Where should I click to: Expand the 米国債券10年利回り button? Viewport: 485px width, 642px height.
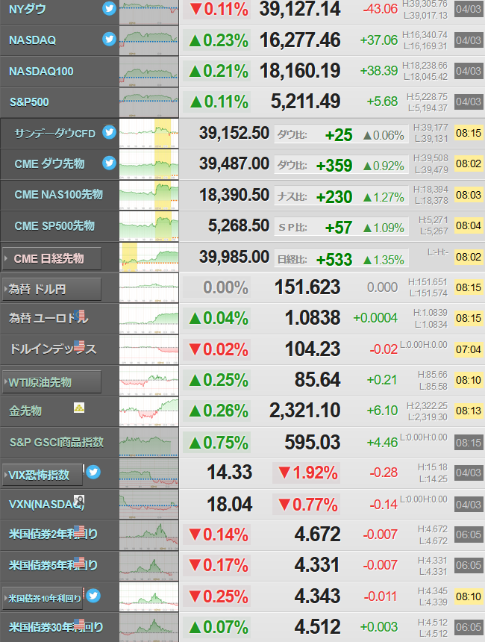click(43, 598)
